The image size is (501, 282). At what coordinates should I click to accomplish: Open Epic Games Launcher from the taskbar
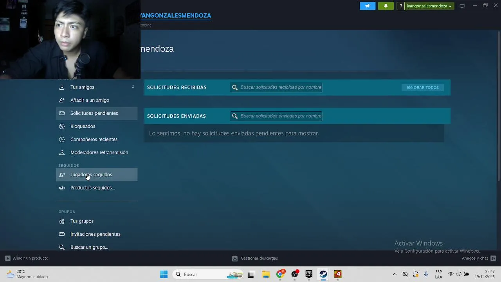point(309,274)
